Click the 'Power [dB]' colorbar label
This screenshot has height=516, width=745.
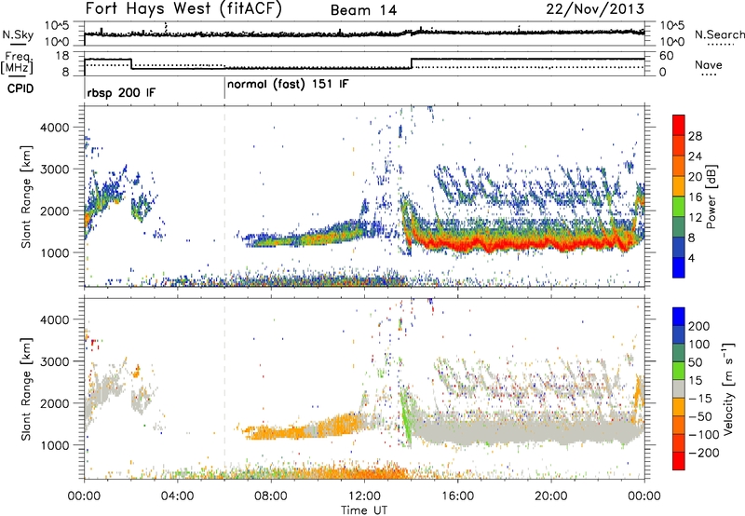[x=711, y=197]
